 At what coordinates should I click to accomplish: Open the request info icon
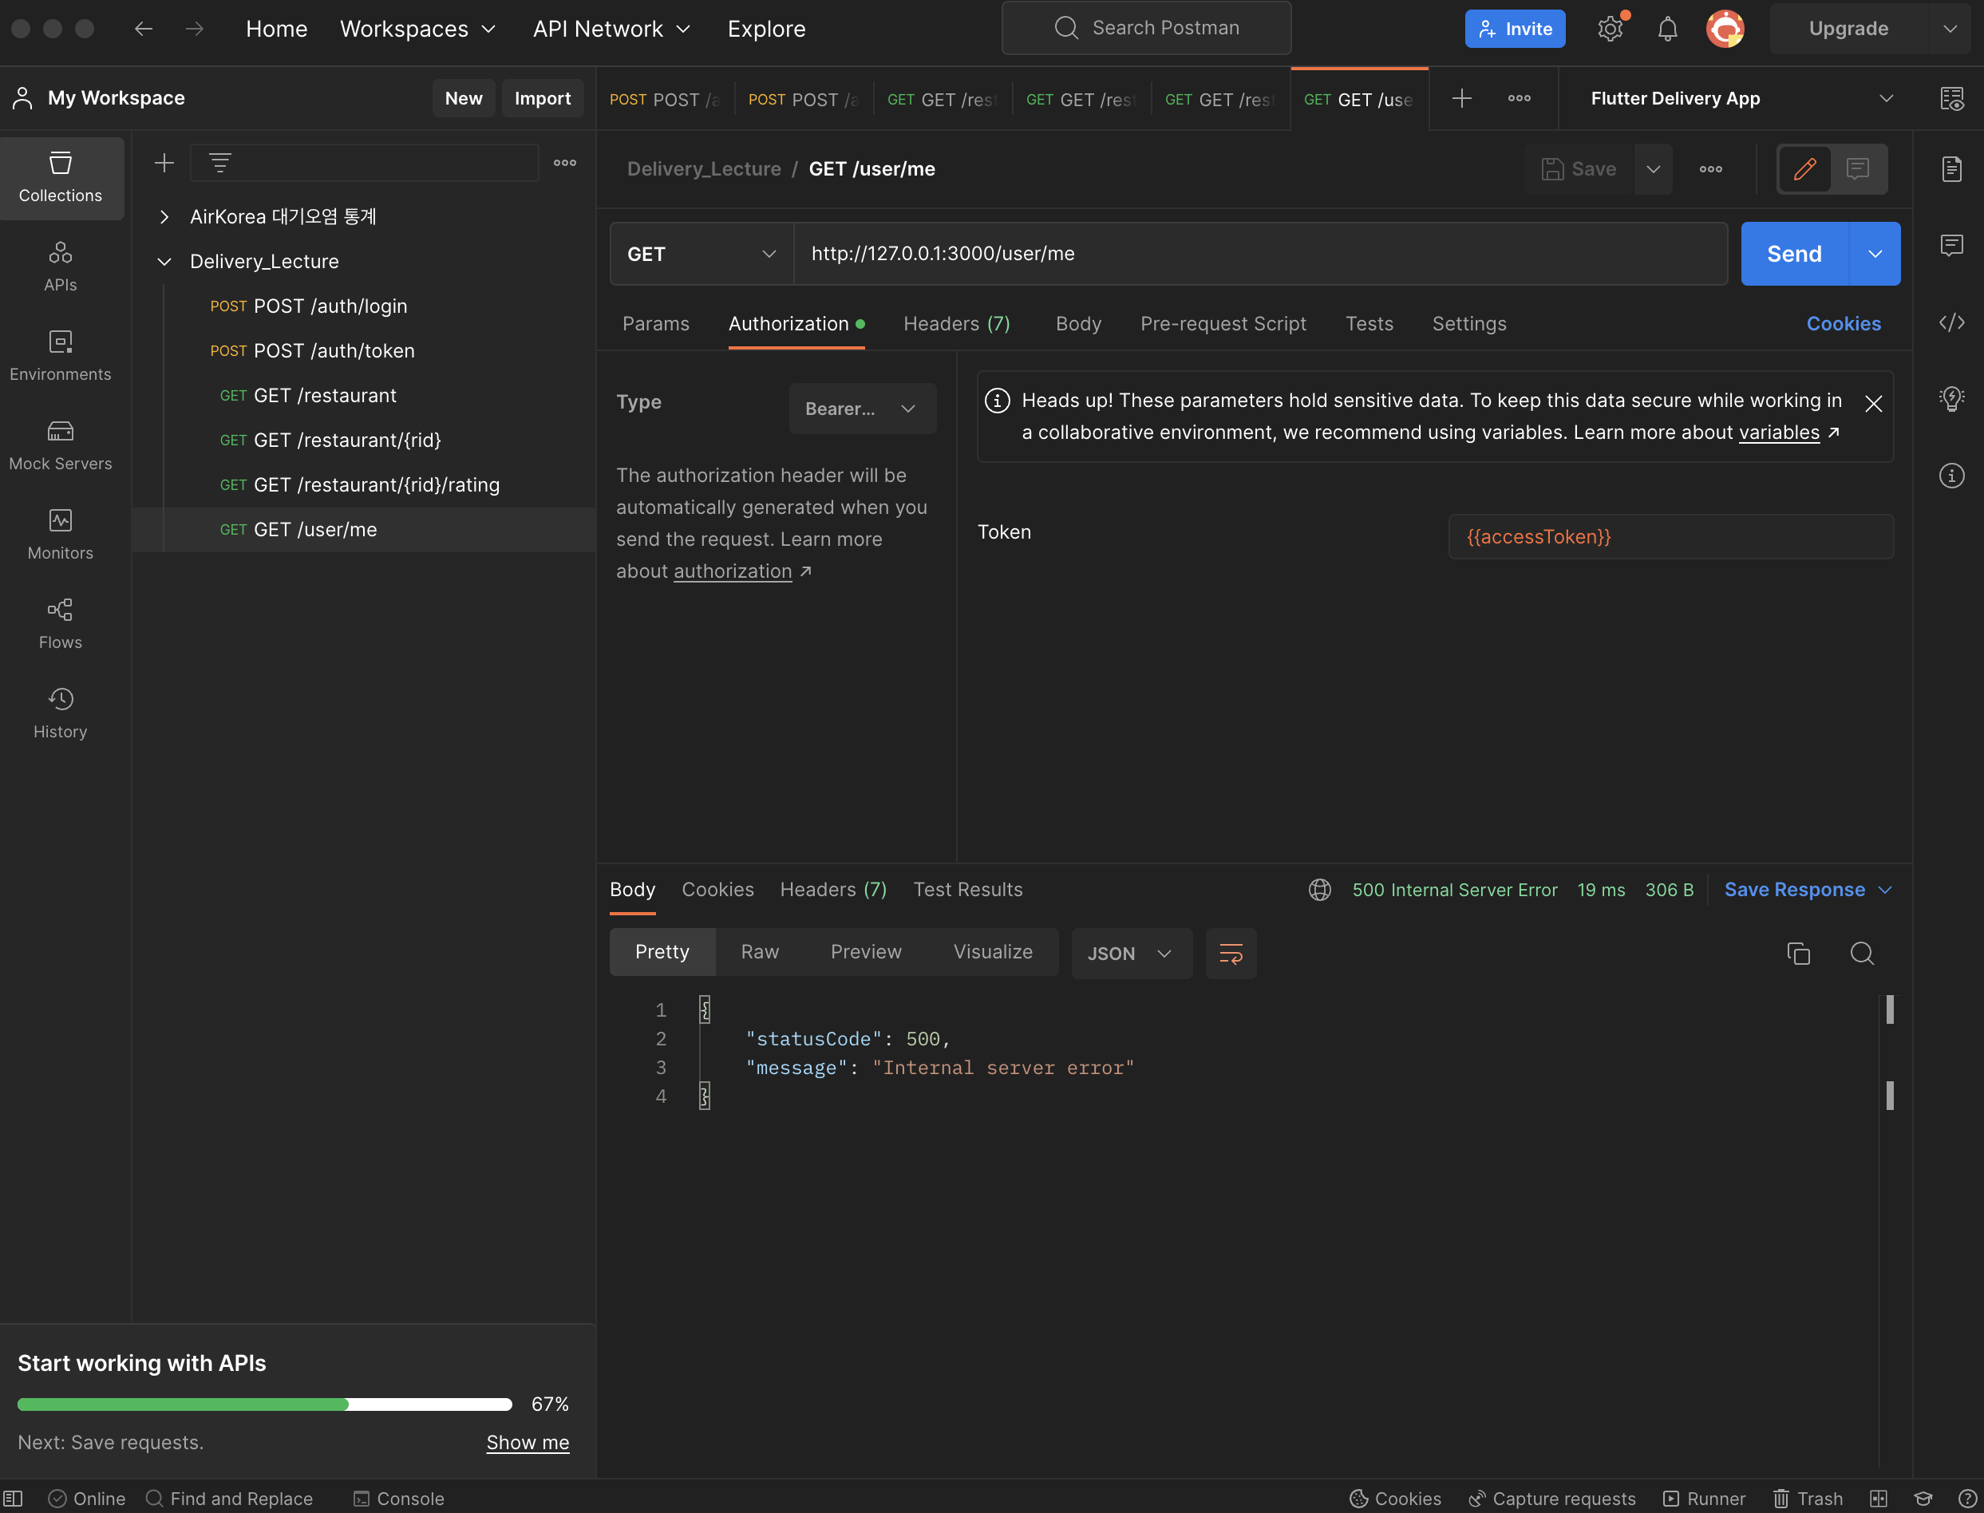pos(1951,476)
